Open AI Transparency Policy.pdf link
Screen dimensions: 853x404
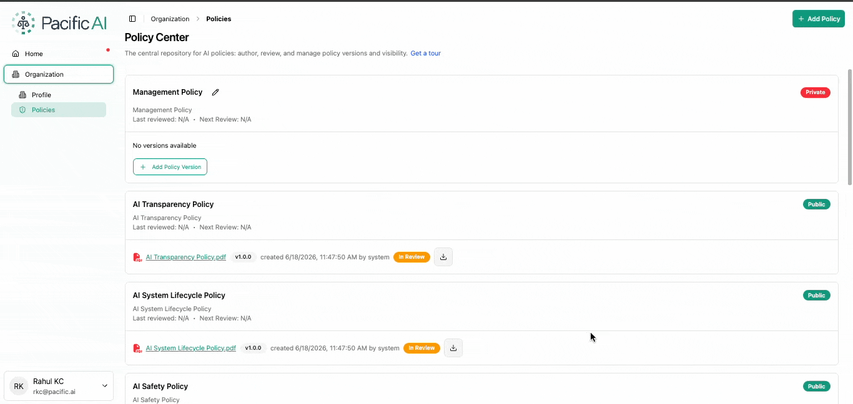186,257
